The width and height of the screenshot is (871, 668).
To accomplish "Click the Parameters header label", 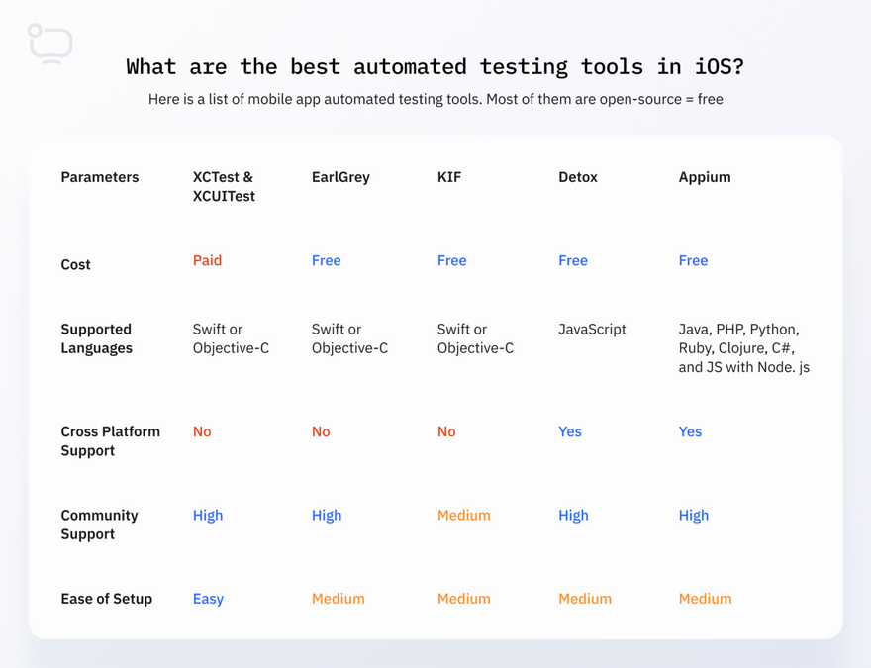I will (100, 177).
